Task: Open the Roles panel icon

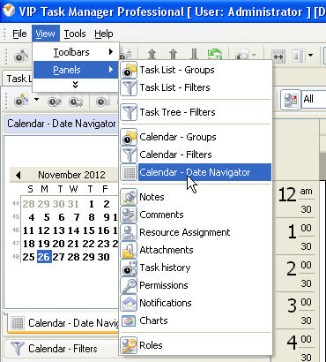Action: (x=129, y=345)
